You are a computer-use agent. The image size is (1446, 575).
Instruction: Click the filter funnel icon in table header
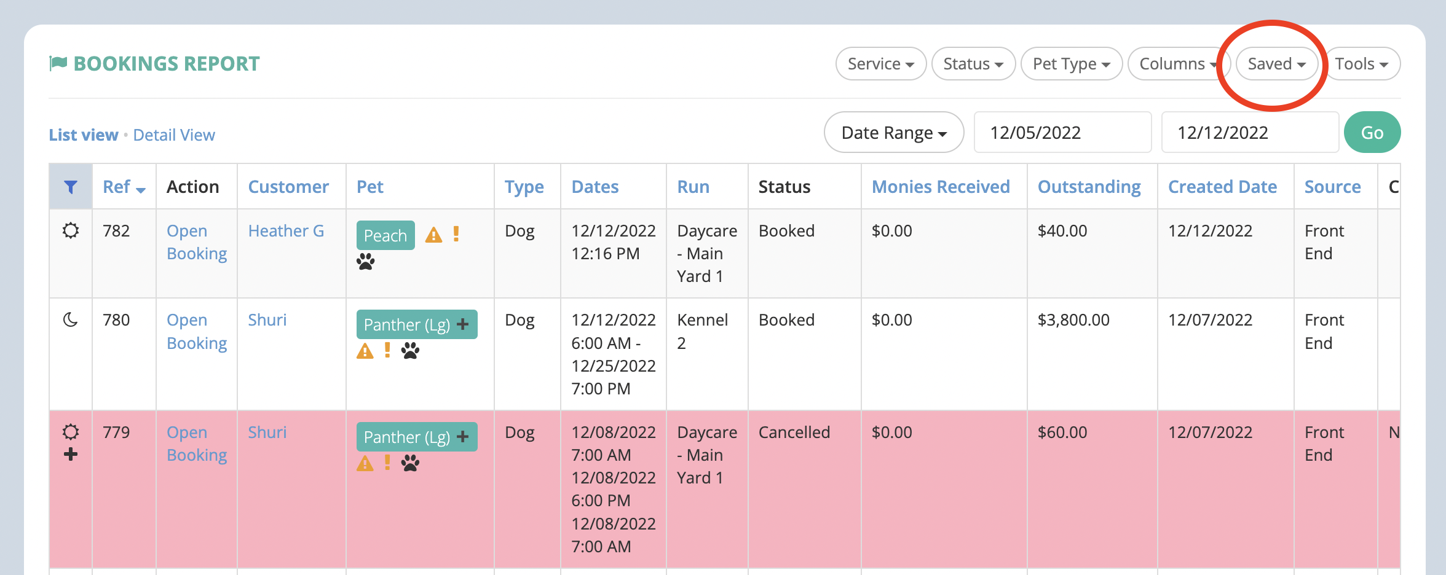[x=71, y=187]
